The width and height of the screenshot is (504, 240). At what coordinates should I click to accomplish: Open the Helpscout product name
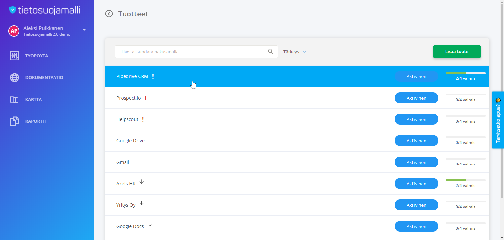[x=127, y=119]
